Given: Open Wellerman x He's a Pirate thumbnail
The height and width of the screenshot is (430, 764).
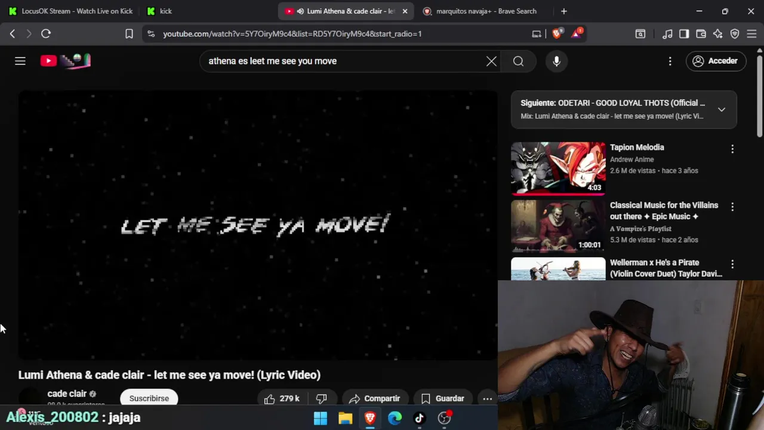Looking at the screenshot, I should [558, 269].
